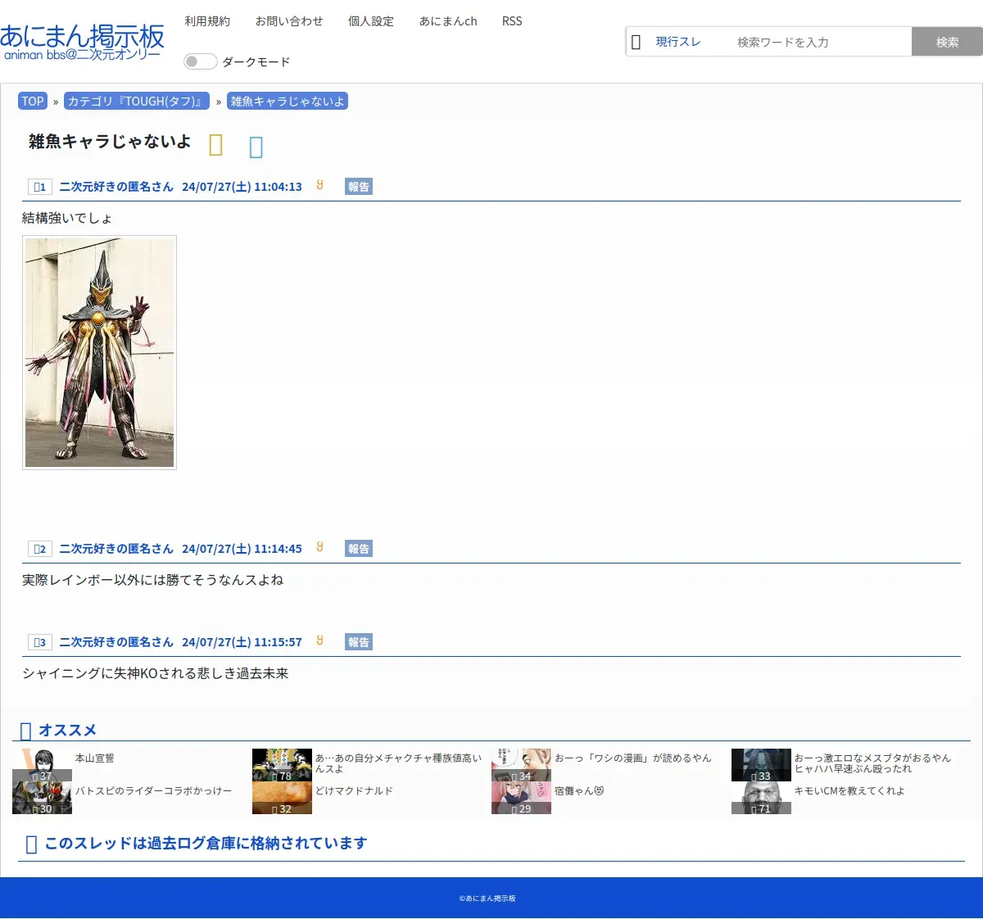Click the ©あにまん掲示板 footer text
The height and width of the screenshot is (919, 983).
[487, 899]
